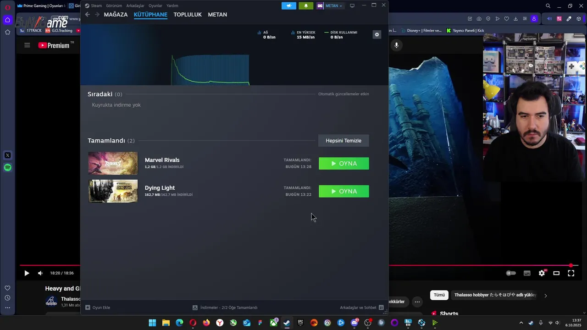Click YouTube voice search microphone
This screenshot has width=587, height=330.
(397, 45)
